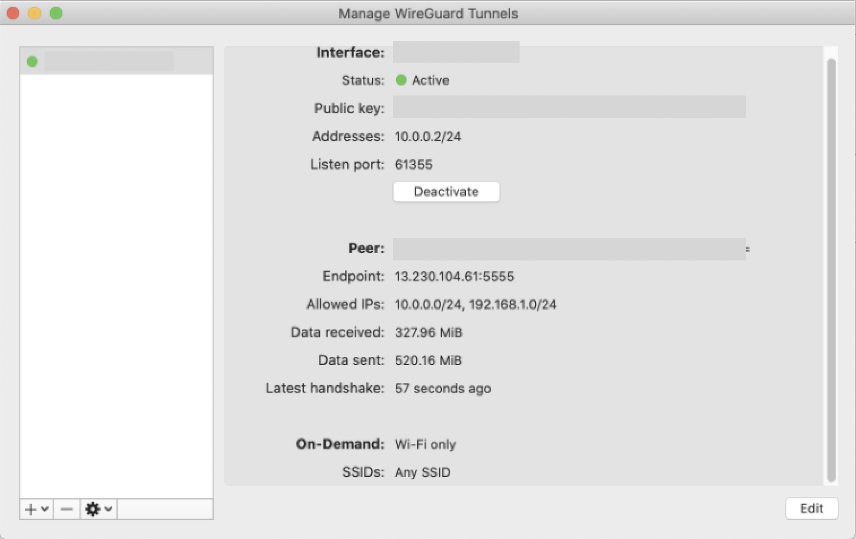This screenshot has height=539, width=856.
Task: Open the gear actions menu
Action: click(x=98, y=509)
